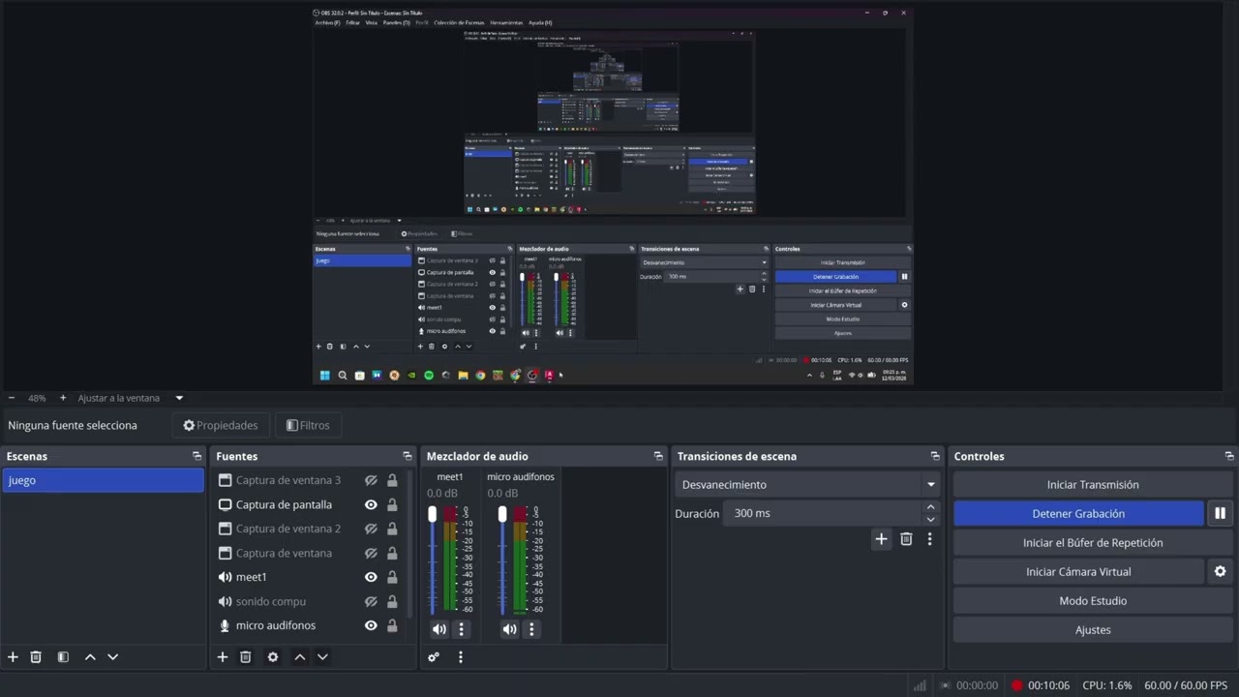Image resolution: width=1239 pixels, height=697 pixels.
Task: Pause the recording
Action: (x=1220, y=513)
